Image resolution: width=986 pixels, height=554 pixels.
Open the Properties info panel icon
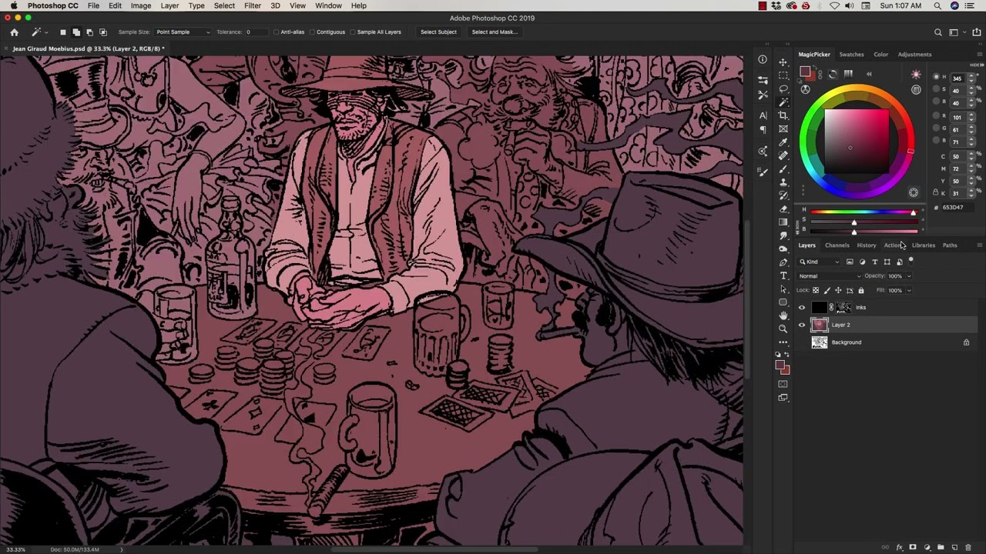coord(763,60)
